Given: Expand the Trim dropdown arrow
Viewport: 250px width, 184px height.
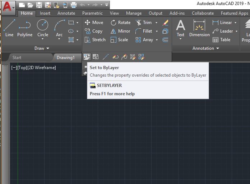Looking at the screenshot, I should click(x=156, y=23).
